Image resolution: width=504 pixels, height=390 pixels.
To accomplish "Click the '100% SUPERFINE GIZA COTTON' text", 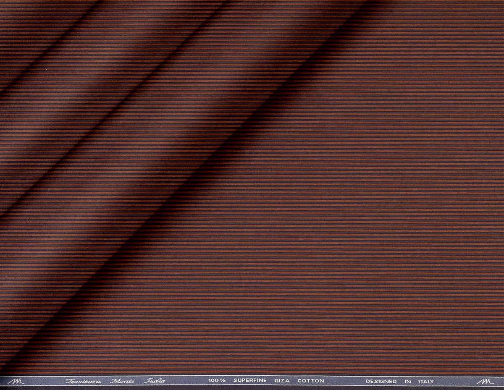I will 266,381.
